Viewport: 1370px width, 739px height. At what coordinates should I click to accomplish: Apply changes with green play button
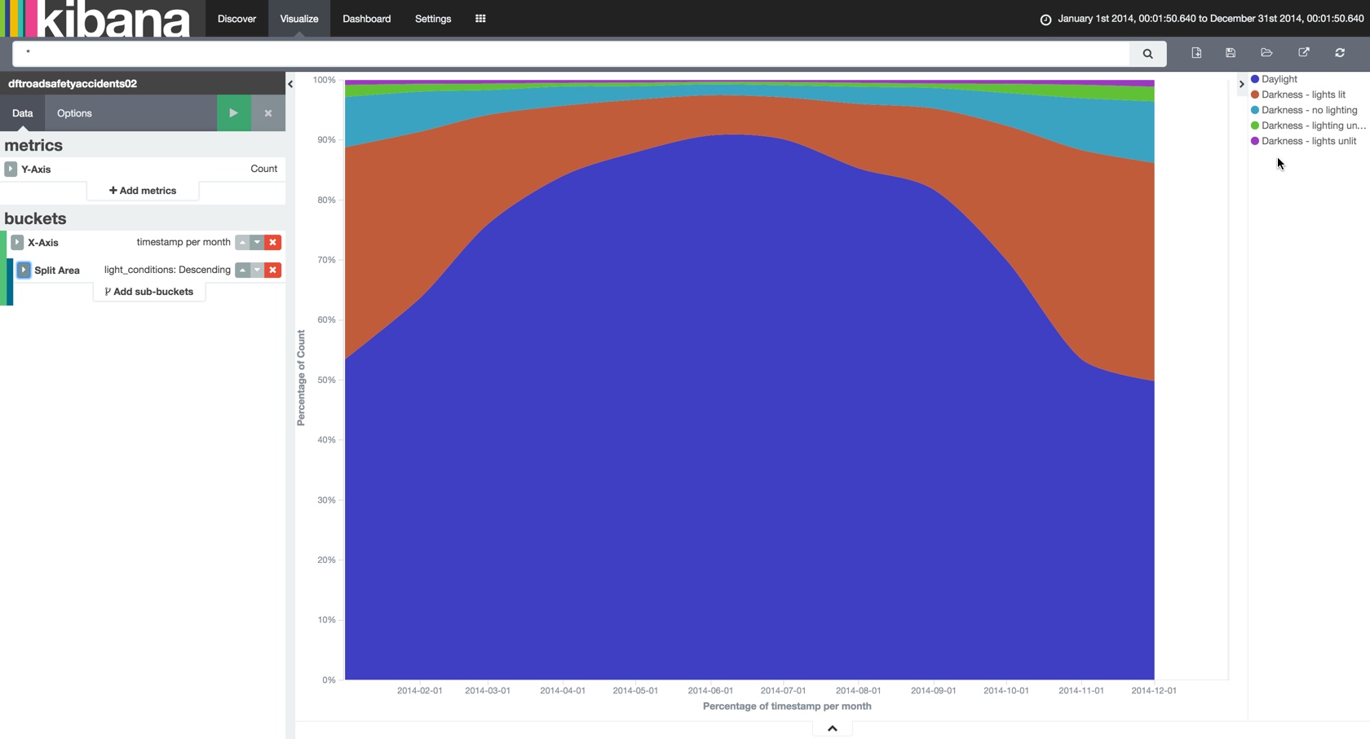(x=233, y=113)
